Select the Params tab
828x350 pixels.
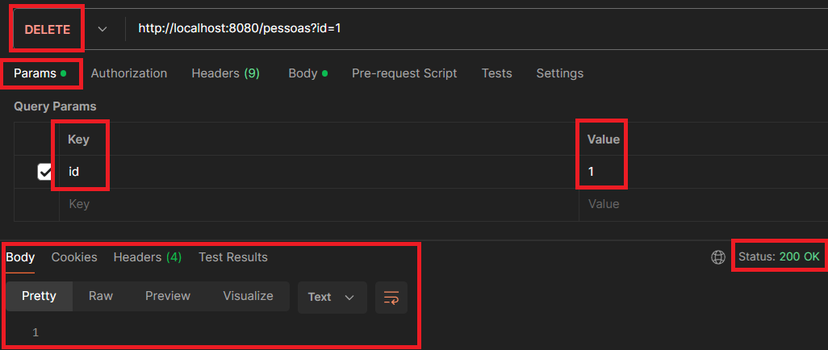click(35, 73)
